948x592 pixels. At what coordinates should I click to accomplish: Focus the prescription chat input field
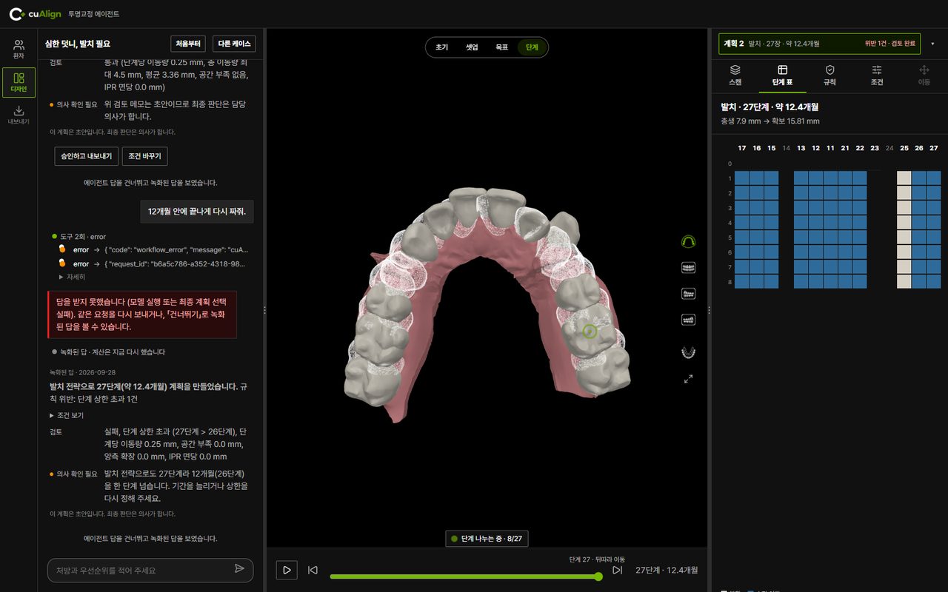[139, 571]
